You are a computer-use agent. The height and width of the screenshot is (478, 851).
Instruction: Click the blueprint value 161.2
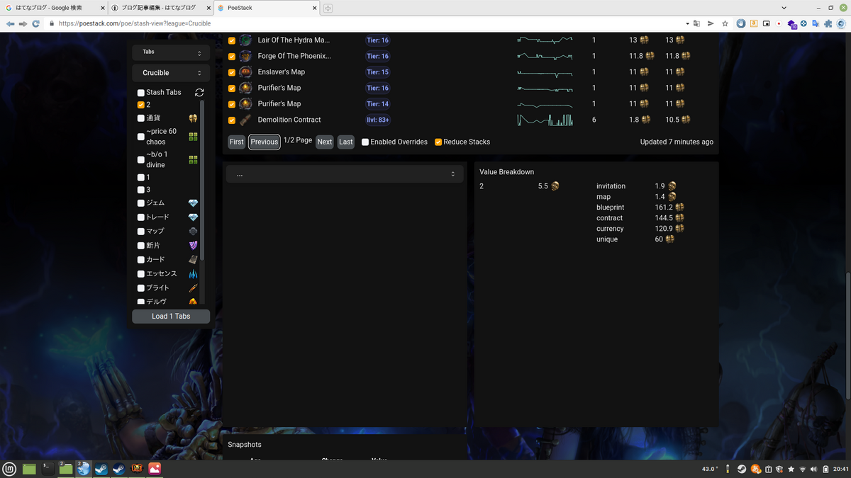click(664, 207)
